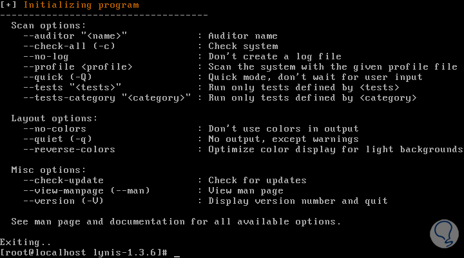Click the --view-manpage (--man) option
Image resolution: width=464 pixels, height=258 pixels.
tap(86, 191)
